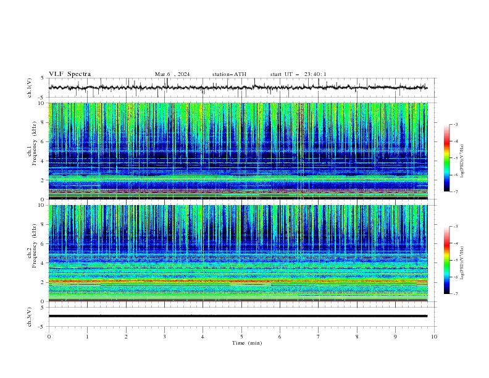Click the start UT '23:40: 1' text

315,74
